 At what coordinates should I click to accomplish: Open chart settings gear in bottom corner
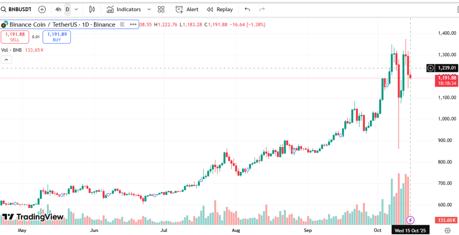446,230
